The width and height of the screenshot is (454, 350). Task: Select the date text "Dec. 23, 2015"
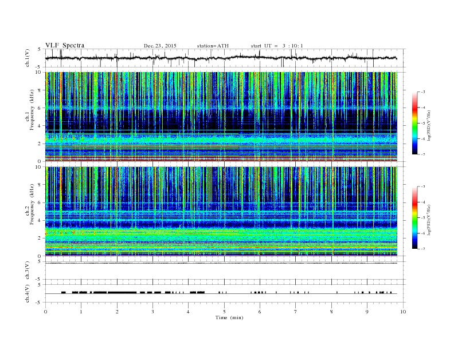(x=160, y=46)
